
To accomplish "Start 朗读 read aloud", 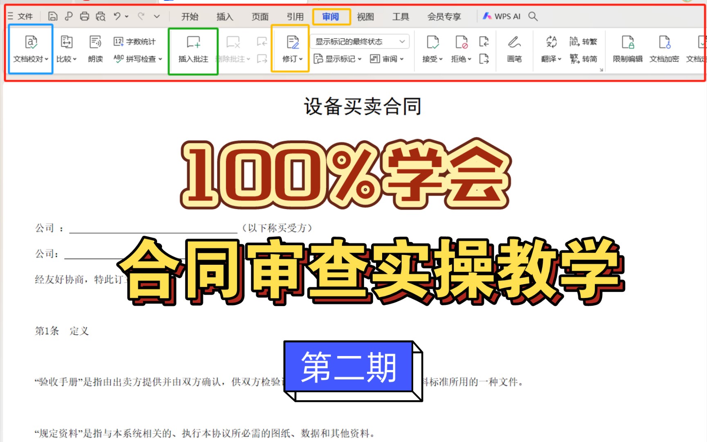I will point(95,48).
